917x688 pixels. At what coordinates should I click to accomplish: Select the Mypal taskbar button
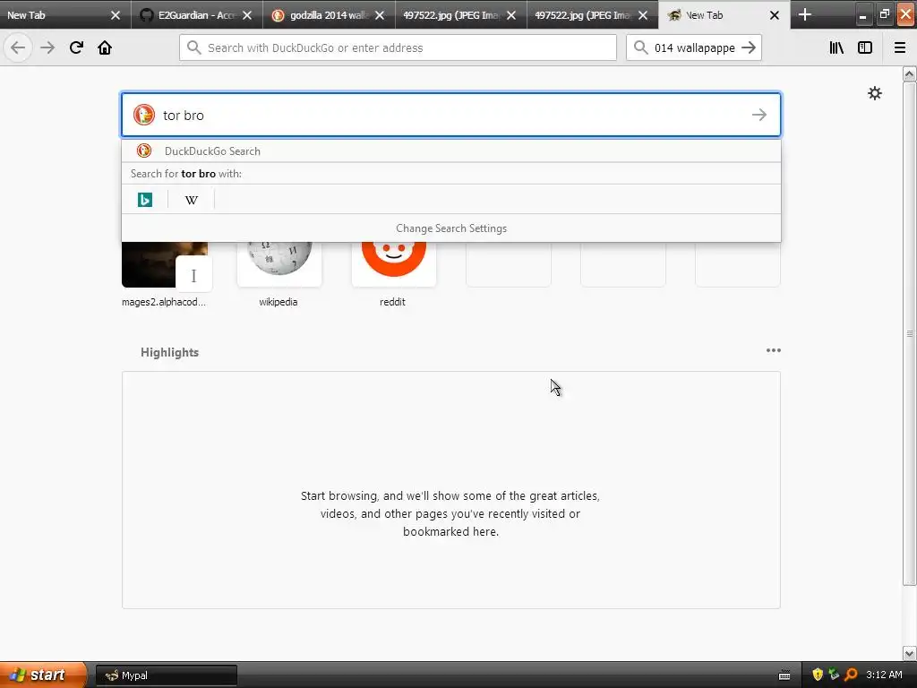[x=166, y=675]
